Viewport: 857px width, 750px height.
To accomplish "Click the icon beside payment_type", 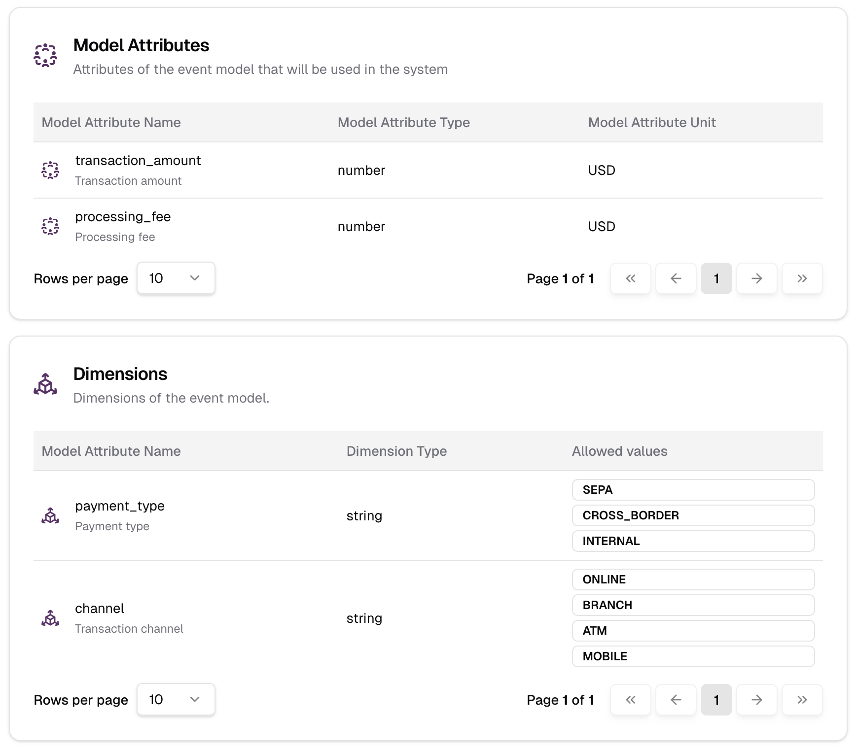I will tap(51, 515).
